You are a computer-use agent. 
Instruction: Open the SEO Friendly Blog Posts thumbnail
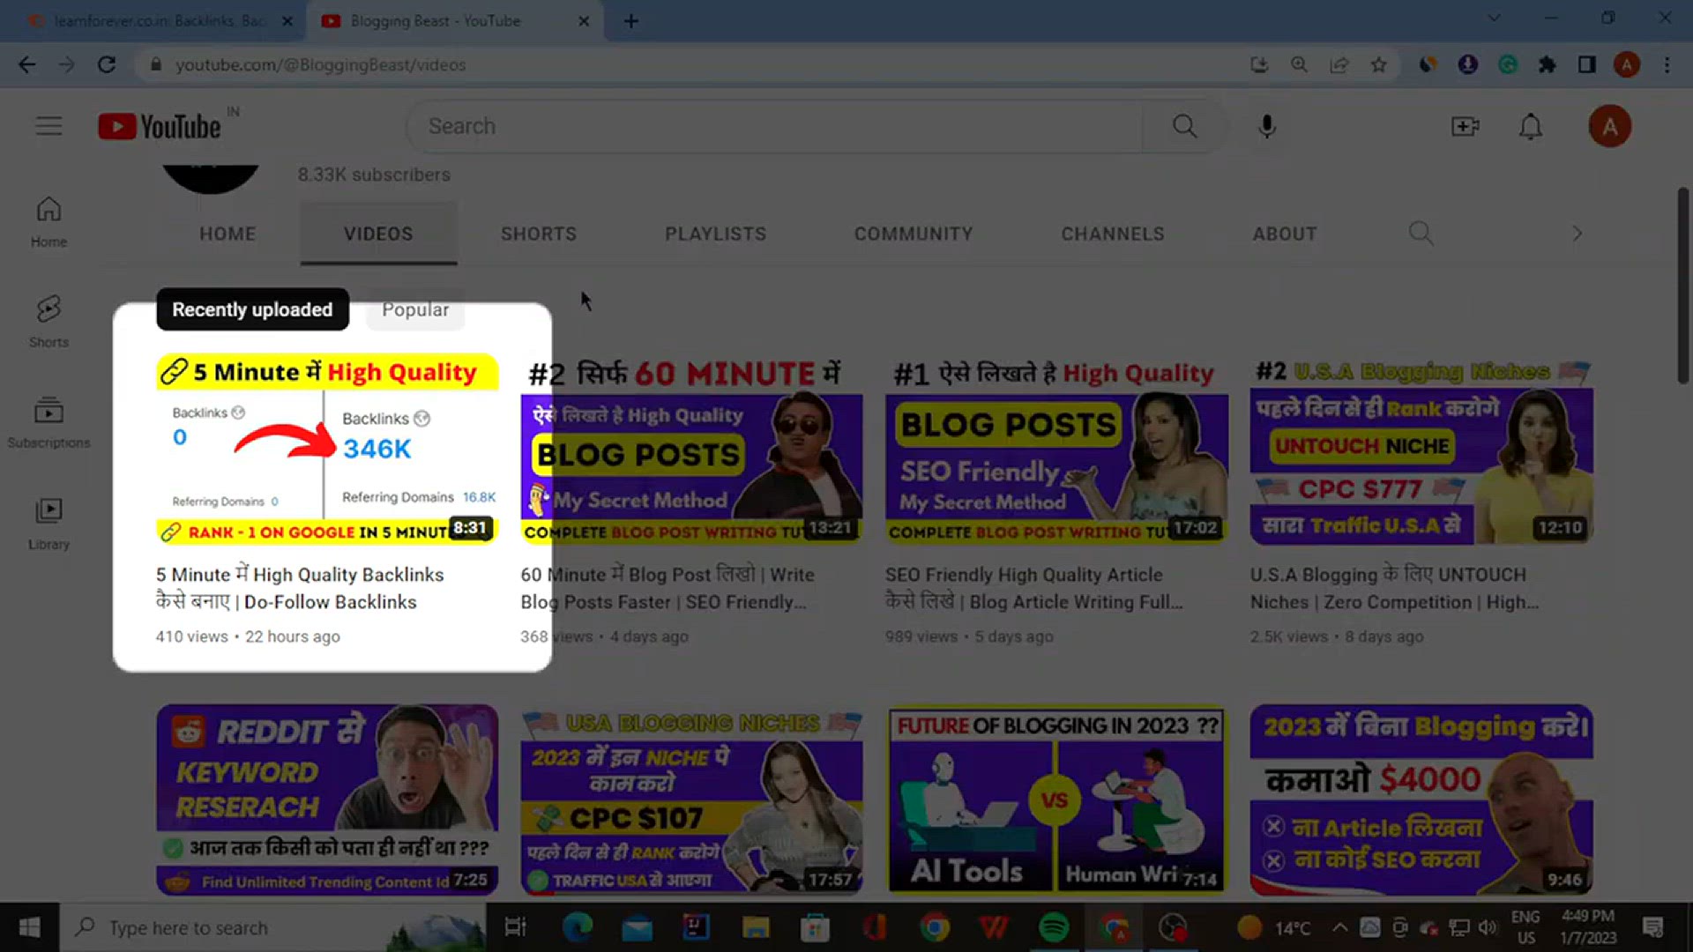(x=1056, y=450)
